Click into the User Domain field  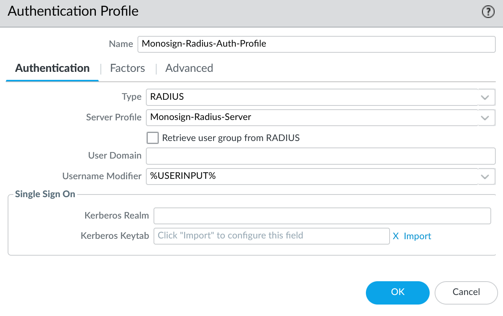pos(320,156)
